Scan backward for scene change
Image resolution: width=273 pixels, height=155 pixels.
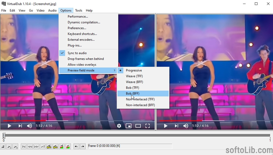62,147
